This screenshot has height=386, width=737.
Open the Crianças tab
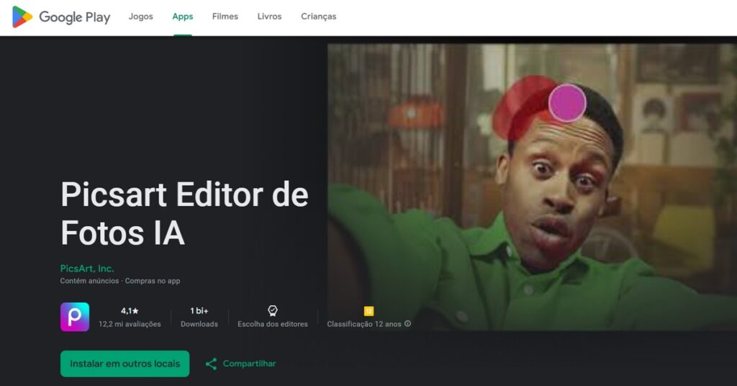click(x=318, y=17)
